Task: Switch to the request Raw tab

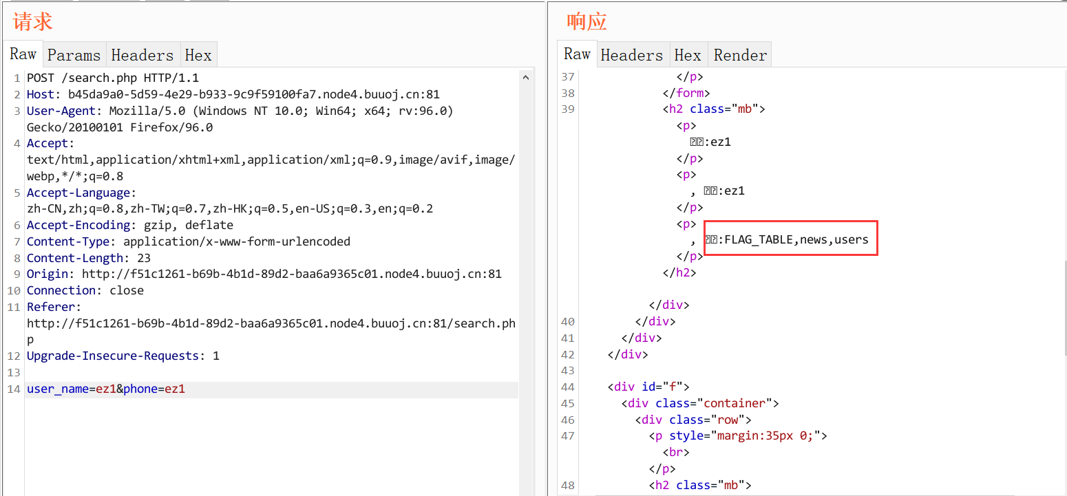Action: (x=23, y=54)
